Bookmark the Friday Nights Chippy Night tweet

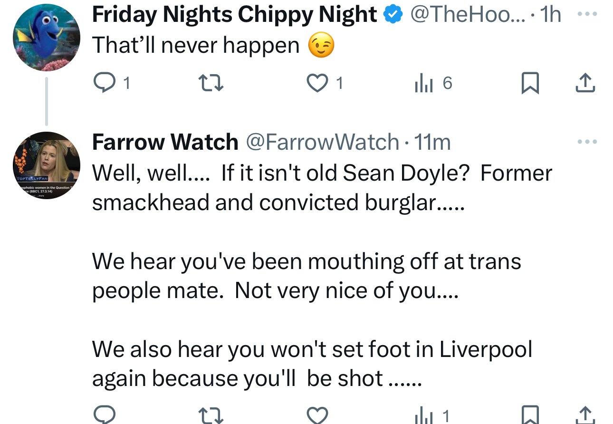[x=530, y=84]
